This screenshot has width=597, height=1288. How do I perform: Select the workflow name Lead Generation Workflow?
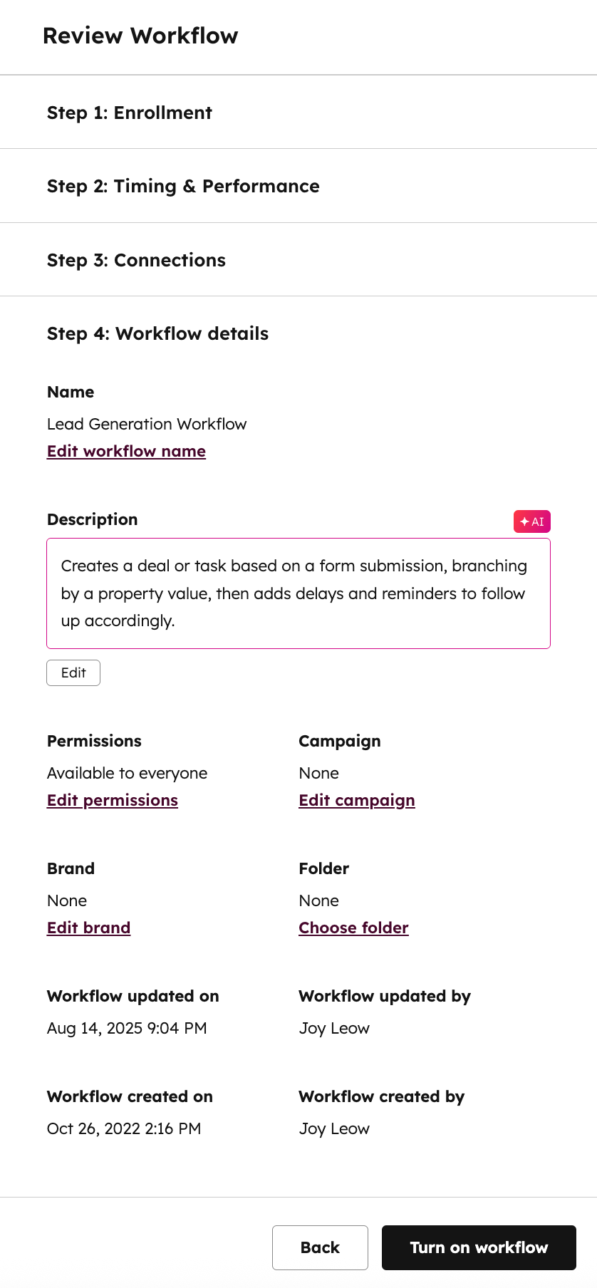146,424
